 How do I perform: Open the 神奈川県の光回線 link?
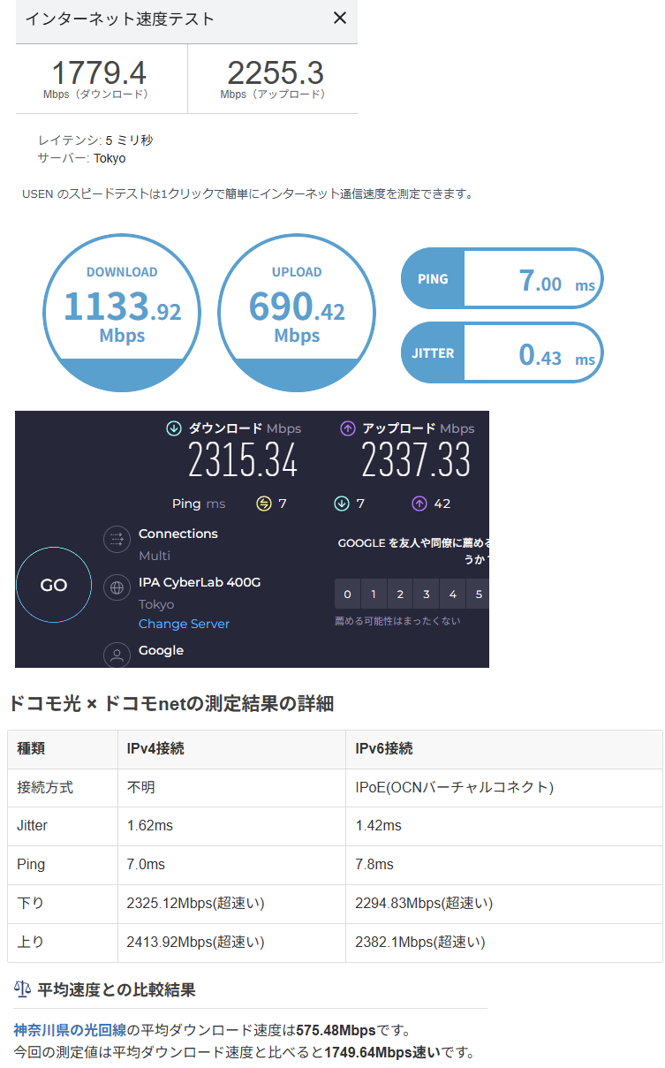(x=71, y=1030)
